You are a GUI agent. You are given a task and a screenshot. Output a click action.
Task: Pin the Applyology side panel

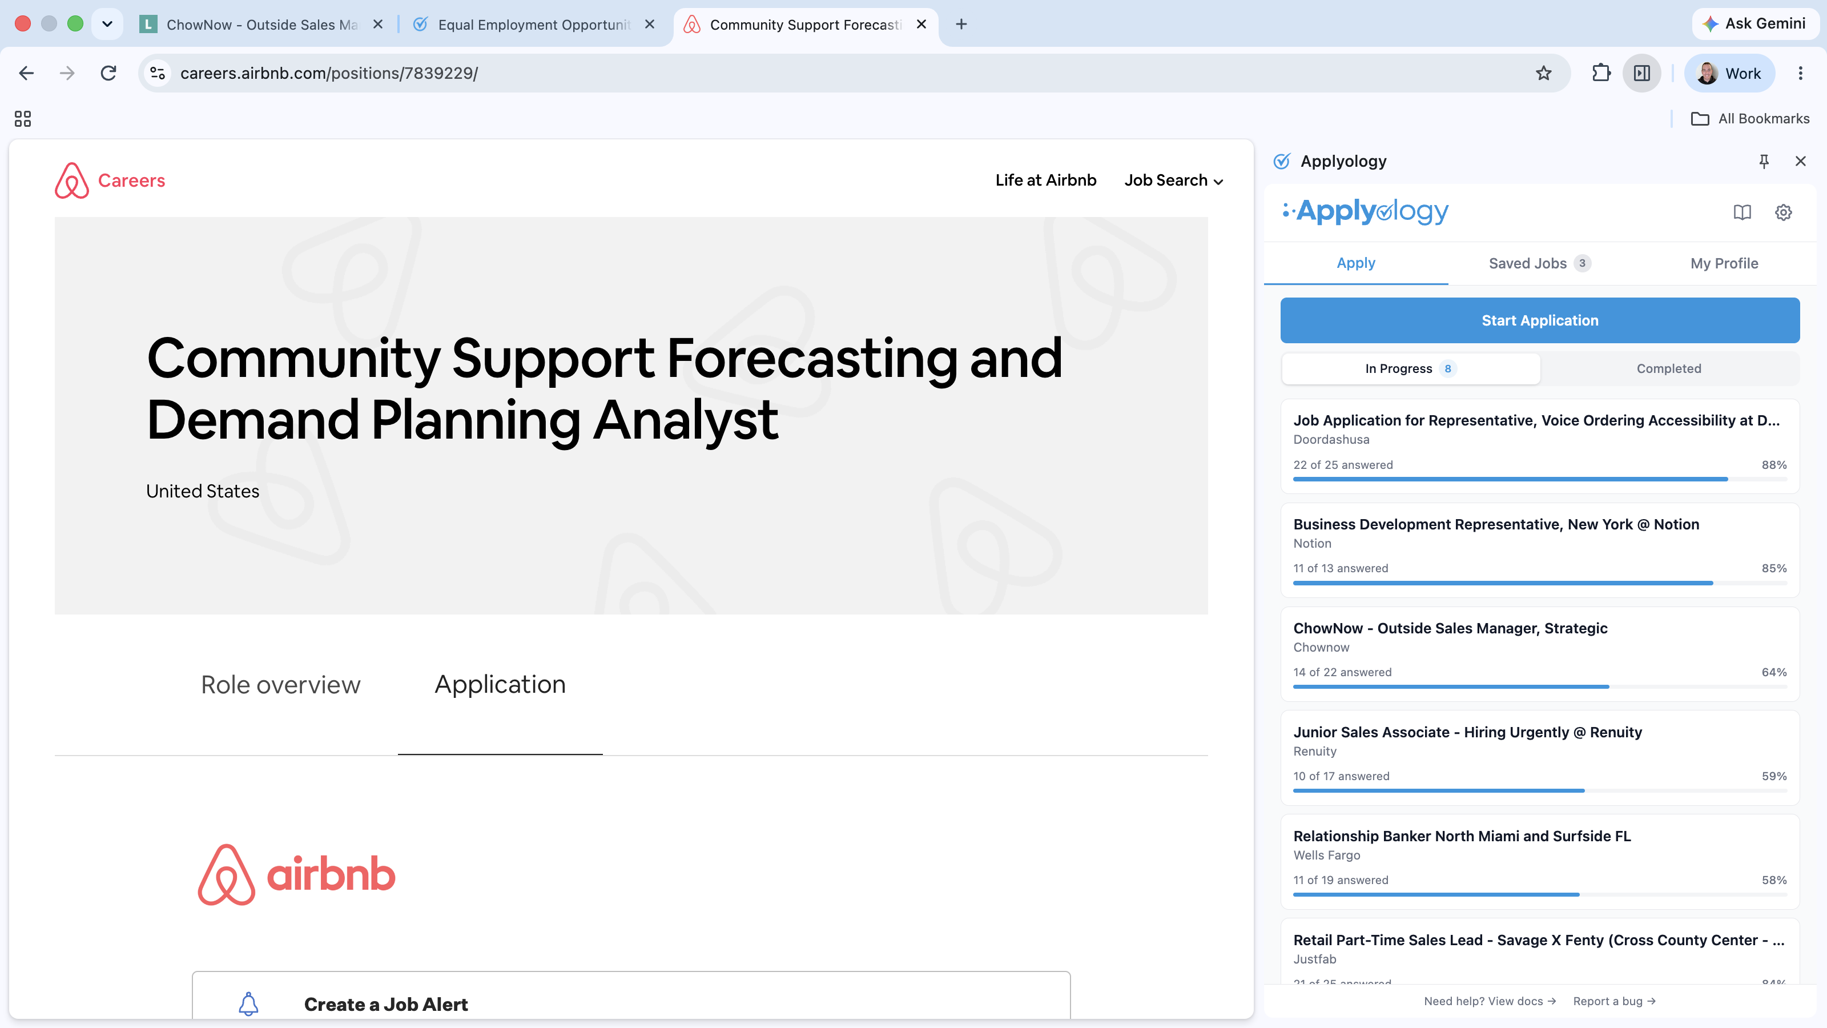tap(1763, 161)
